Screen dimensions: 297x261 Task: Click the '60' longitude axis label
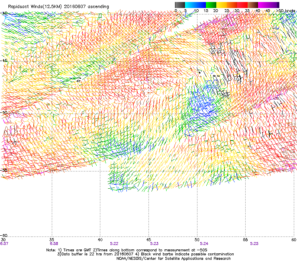pos(294,240)
